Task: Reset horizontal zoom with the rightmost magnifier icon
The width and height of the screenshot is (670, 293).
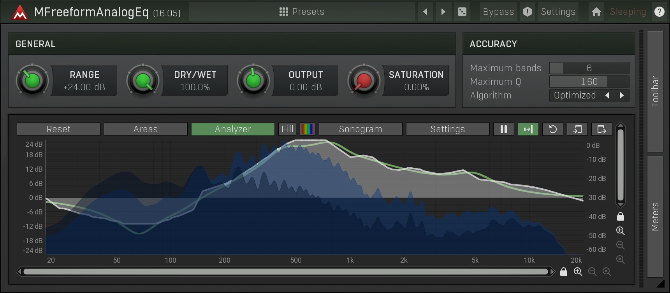Action: (x=607, y=272)
